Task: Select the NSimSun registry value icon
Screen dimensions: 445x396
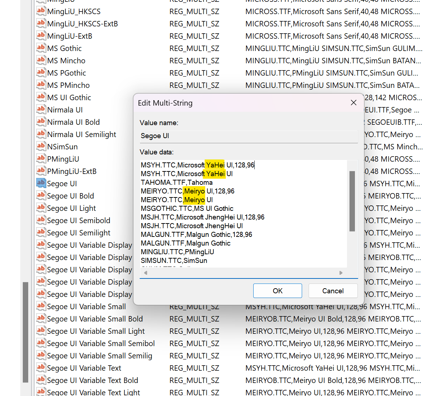Action: (x=41, y=146)
